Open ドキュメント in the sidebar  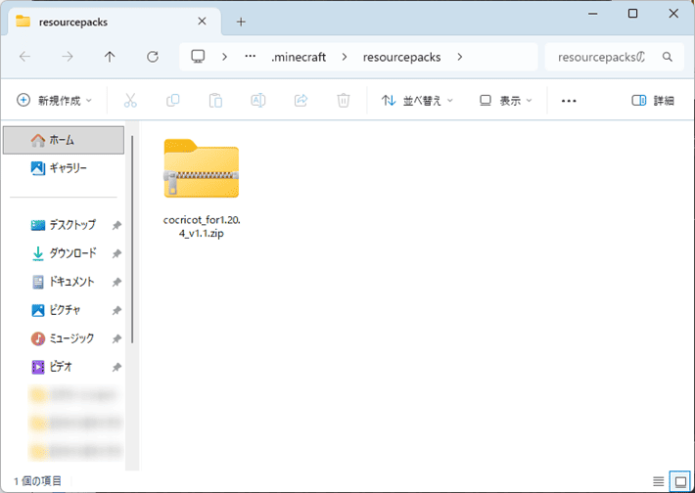click(63, 282)
